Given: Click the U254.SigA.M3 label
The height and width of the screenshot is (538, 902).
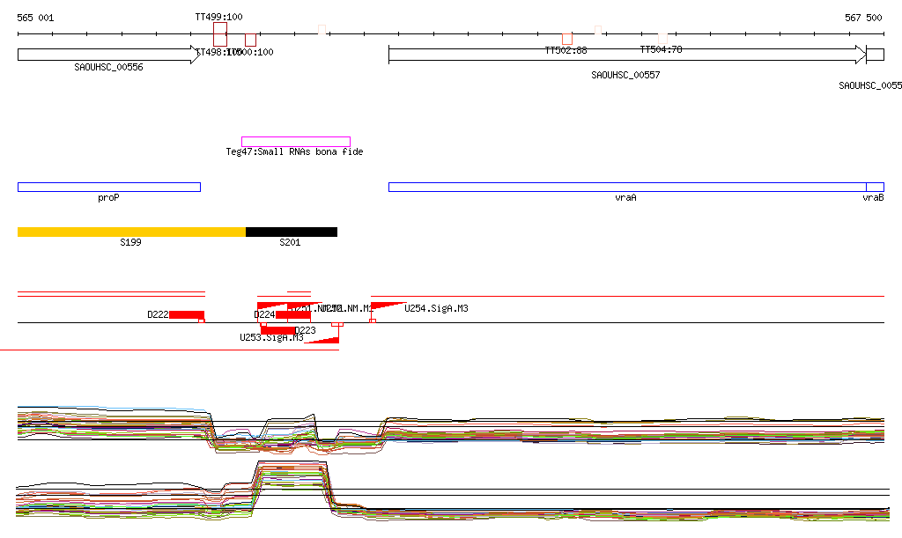Looking at the screenshot, I should point(436,309).
